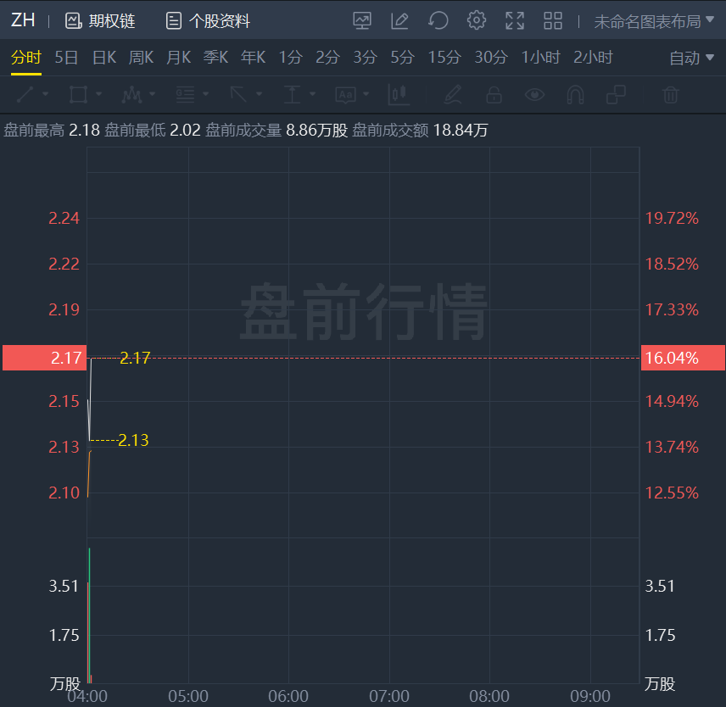Click the green volume bar at 04:00
Image resolution: width=726 pixels, height=707 pixels.
pyautogui.click(x=89, y=615)
